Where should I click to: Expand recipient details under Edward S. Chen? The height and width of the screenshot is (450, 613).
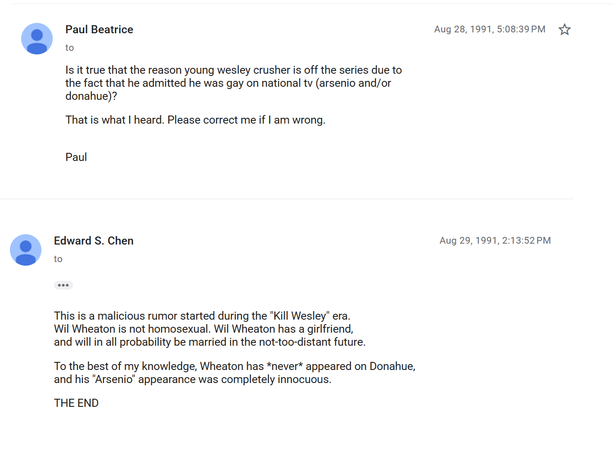[58, 259]
